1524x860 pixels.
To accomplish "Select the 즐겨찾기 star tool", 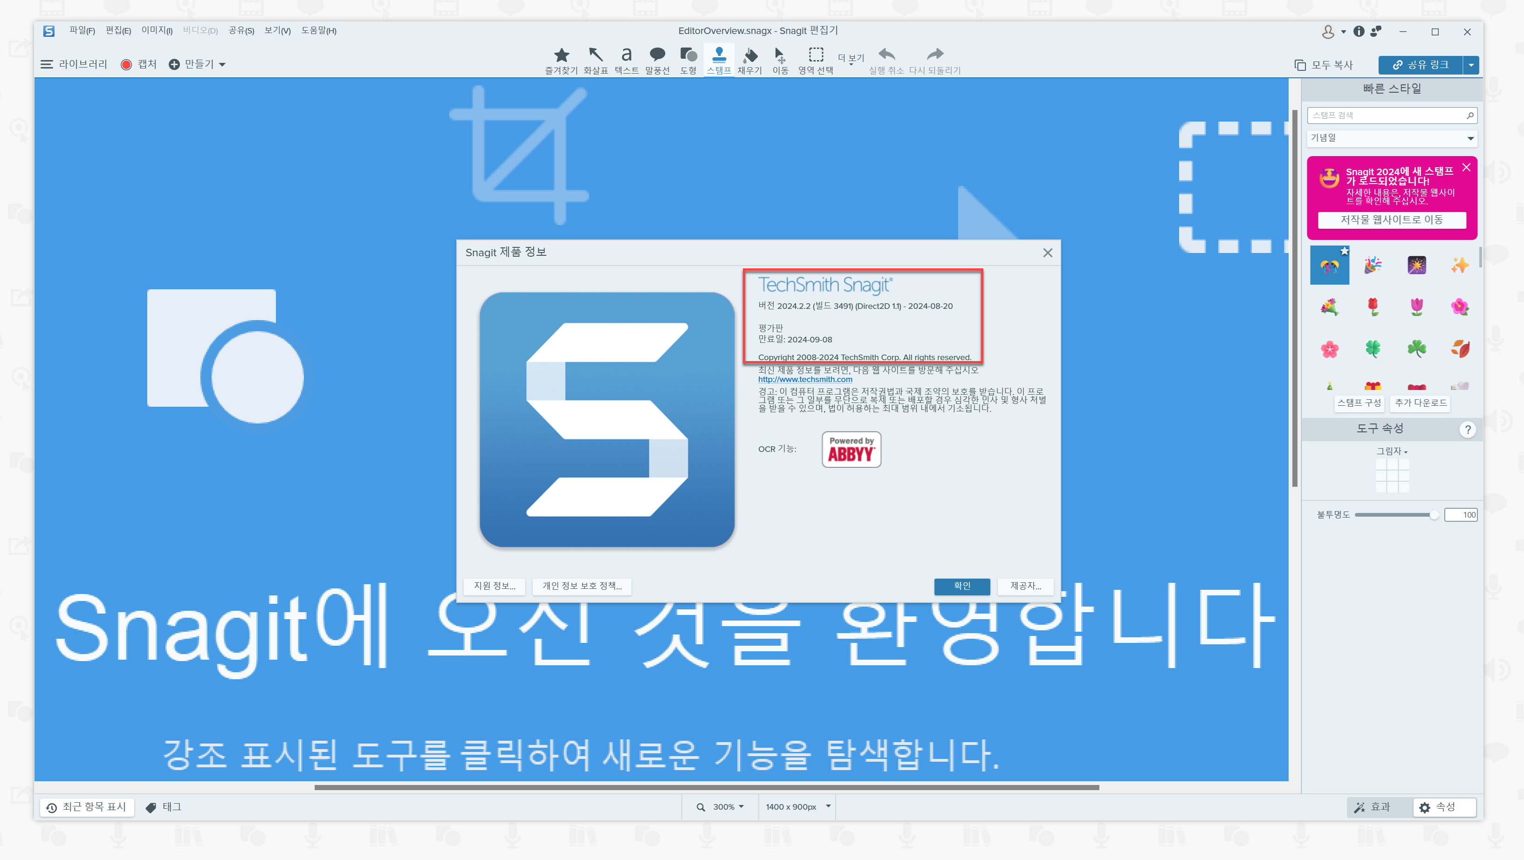I will click(x=561, y=61).
